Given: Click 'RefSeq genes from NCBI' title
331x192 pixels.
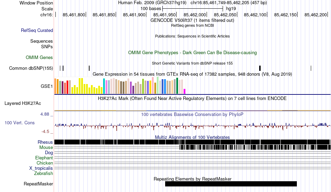Looking at the screenshot, I should tap(192, 25).
